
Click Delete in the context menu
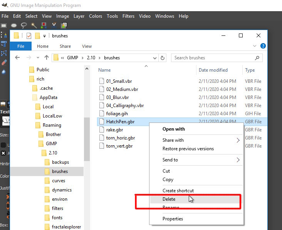(x=169, y=199)
